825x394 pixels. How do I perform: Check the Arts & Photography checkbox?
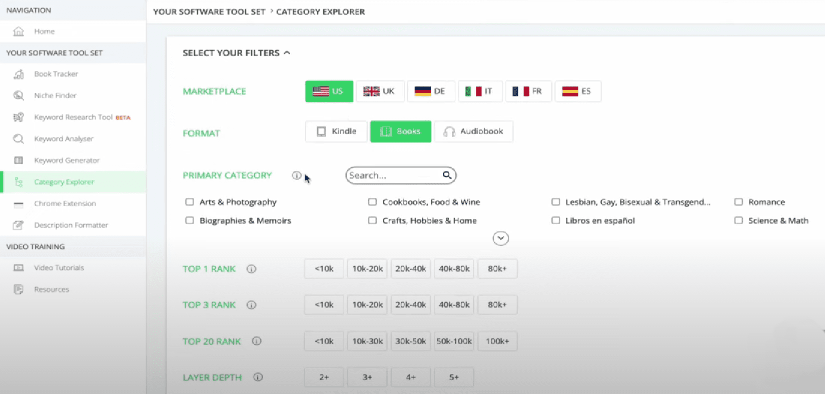pos(190,202)
